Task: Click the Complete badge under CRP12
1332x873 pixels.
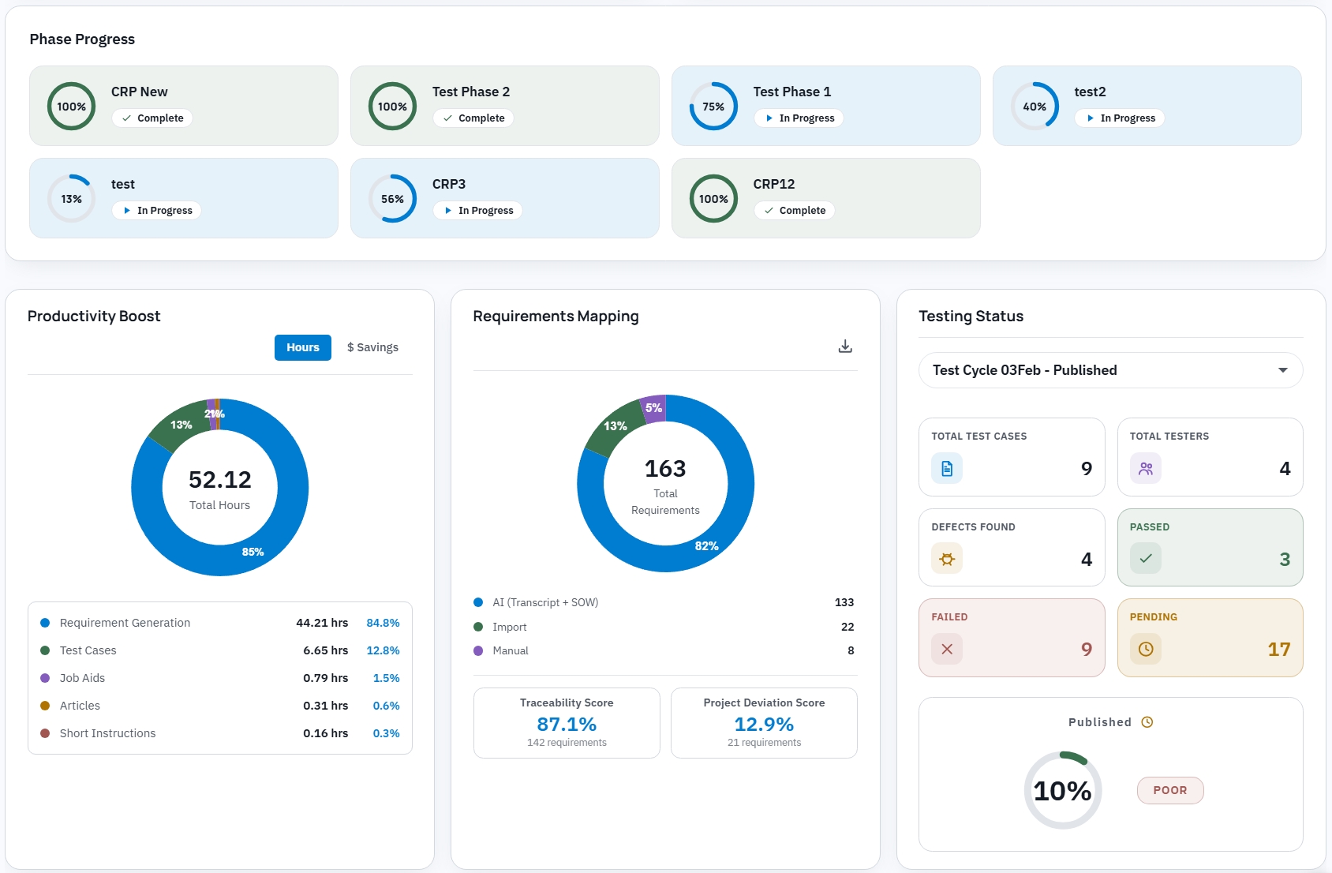Action: tap(795, 211)
